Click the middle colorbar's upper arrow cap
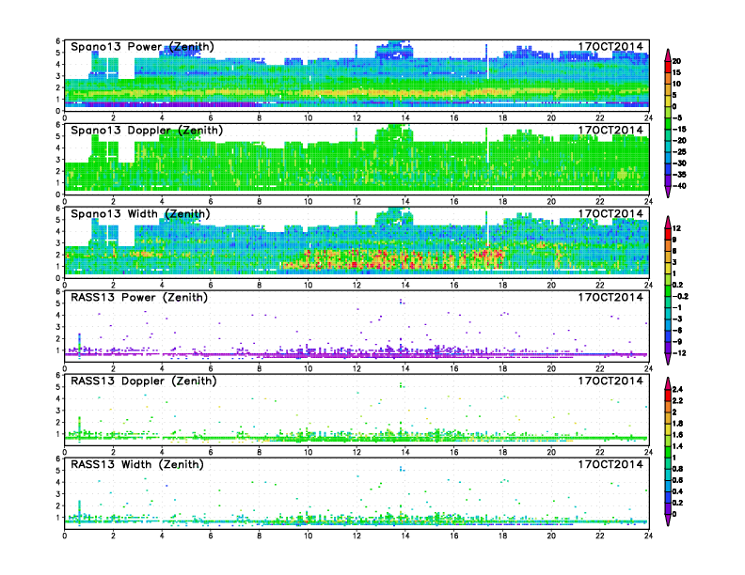The image size is (745, 575). (x=668, y=222)
